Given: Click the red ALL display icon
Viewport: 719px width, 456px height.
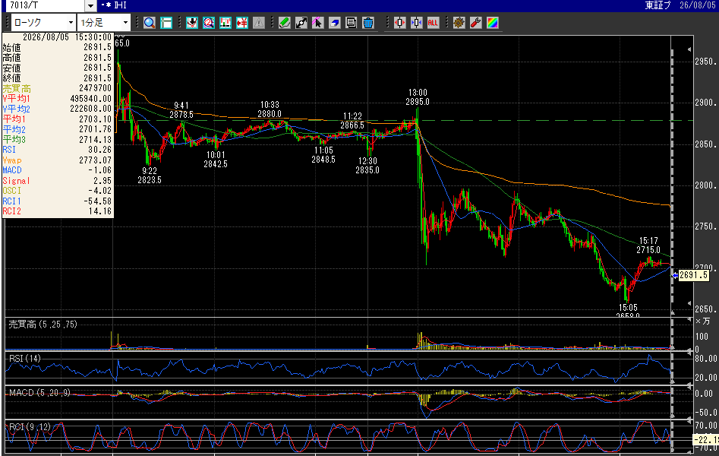Looking at the screenshot, I should click(x=433, y=23).
